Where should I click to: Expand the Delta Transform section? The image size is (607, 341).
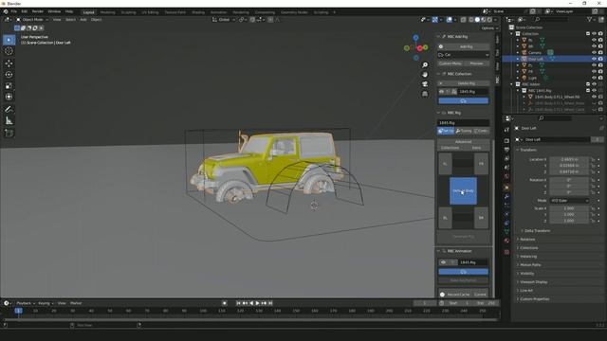538,231
